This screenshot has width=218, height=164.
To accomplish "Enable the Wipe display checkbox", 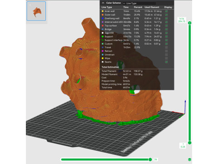I will pyautogui.click(x=166, y=58).
